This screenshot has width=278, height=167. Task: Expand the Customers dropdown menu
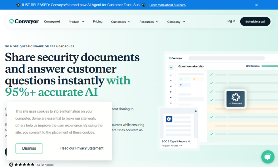point(121,22)
